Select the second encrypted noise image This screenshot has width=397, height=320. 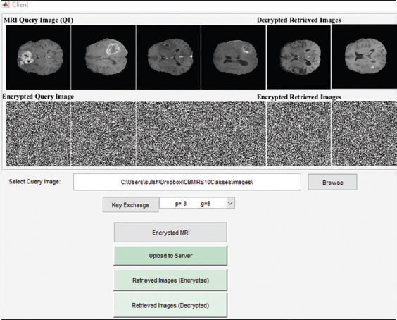[103, 134]
